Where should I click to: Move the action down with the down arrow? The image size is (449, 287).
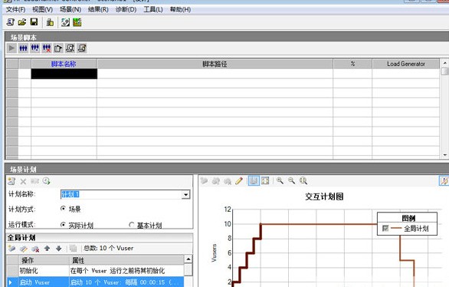pyautogui.click(x=59, y=249)
